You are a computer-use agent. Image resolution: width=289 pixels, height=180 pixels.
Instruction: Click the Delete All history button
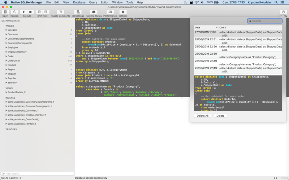click(x=202, y=116)
